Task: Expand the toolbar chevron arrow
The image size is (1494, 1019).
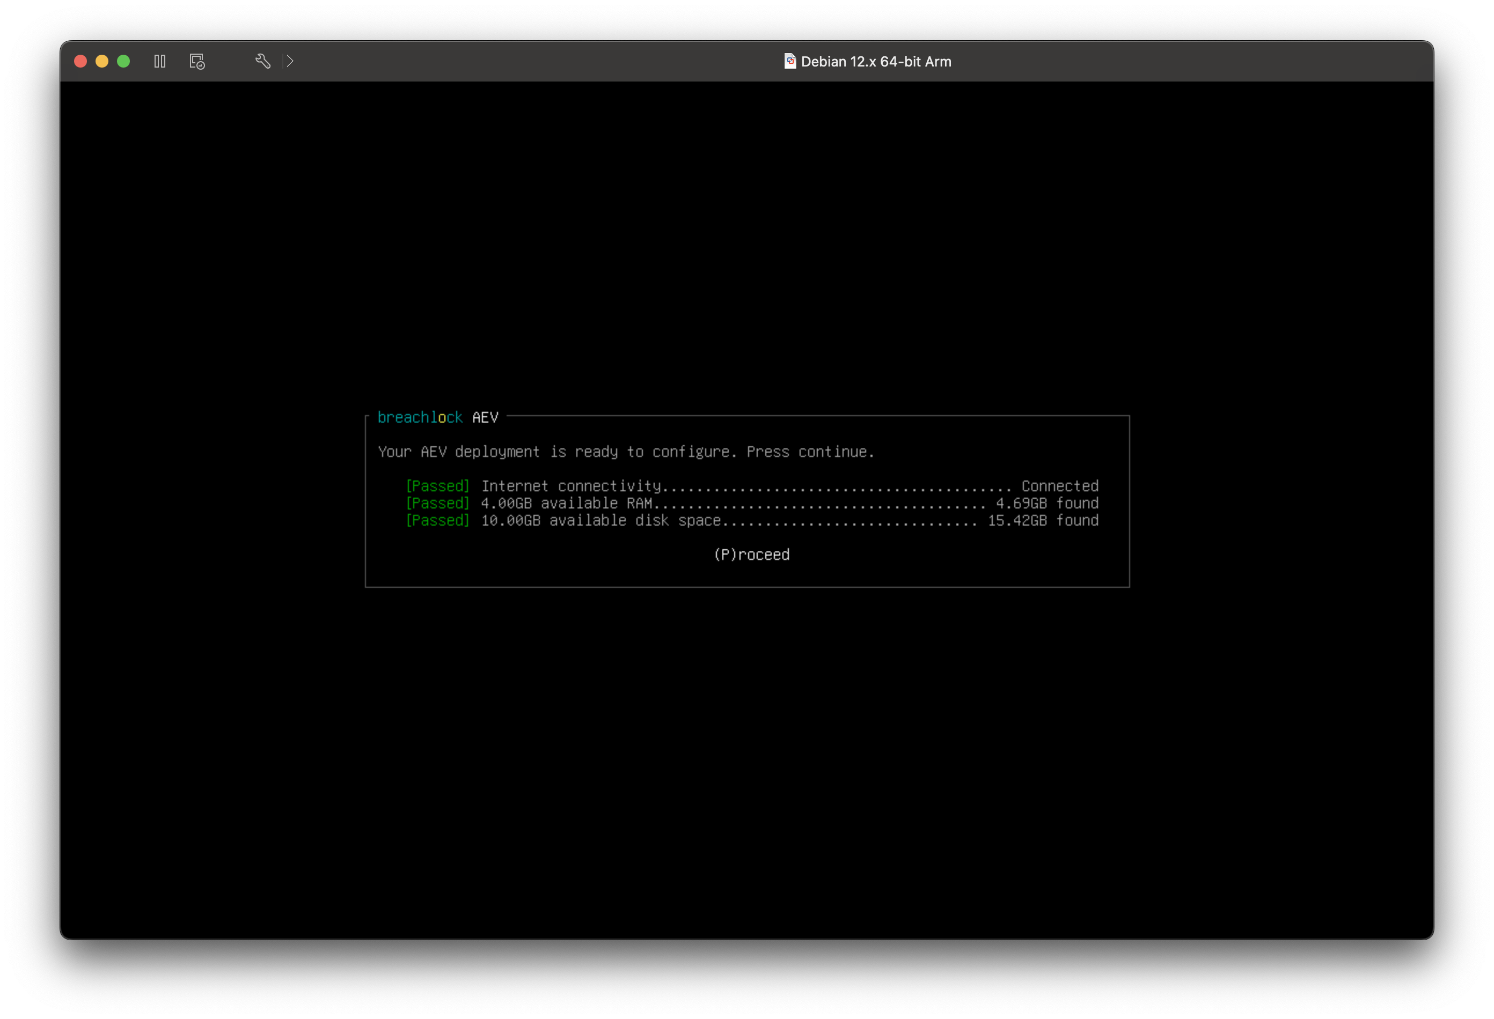Action: [x=290, y=61]
